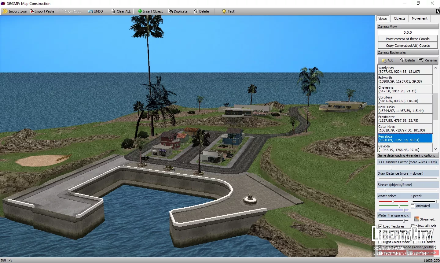The image size is (440, 263).
Task: Click the green plus Insert Object button
Action: point(150,11)
